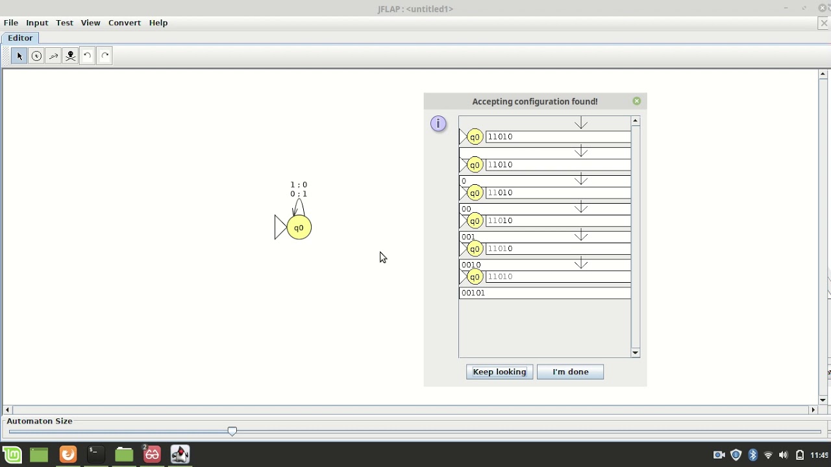Click the configuration list scroll down arrow
Image resolution: width=831 pixels, height=467 pixels.
point(636,353)
